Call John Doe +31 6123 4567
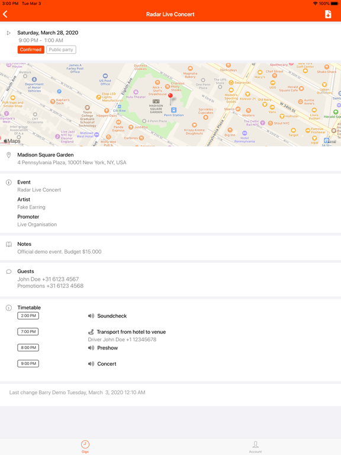 tap(48, 279)
